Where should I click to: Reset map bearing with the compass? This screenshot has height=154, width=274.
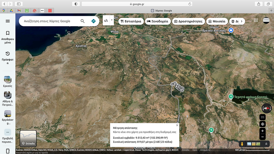[266, 108]
